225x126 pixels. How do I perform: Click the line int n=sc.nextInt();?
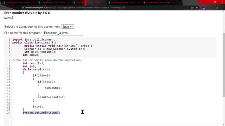[x=40, y=52]
